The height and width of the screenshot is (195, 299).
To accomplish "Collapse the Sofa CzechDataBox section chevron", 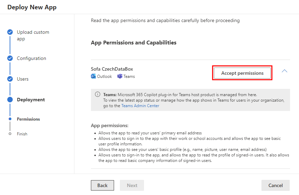I will [284, 71].
